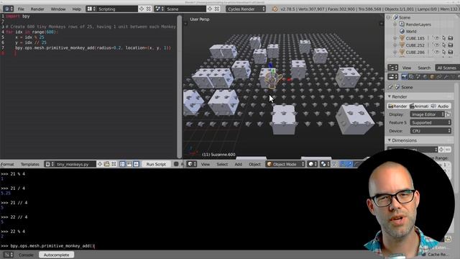Open the 3D view Select menu

point(222,164)
